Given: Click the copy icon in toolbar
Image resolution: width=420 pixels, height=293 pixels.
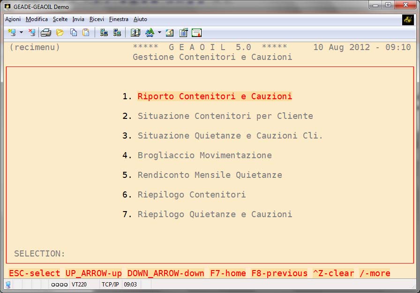Looking at the screenshot, I should (x=74, y=33).
